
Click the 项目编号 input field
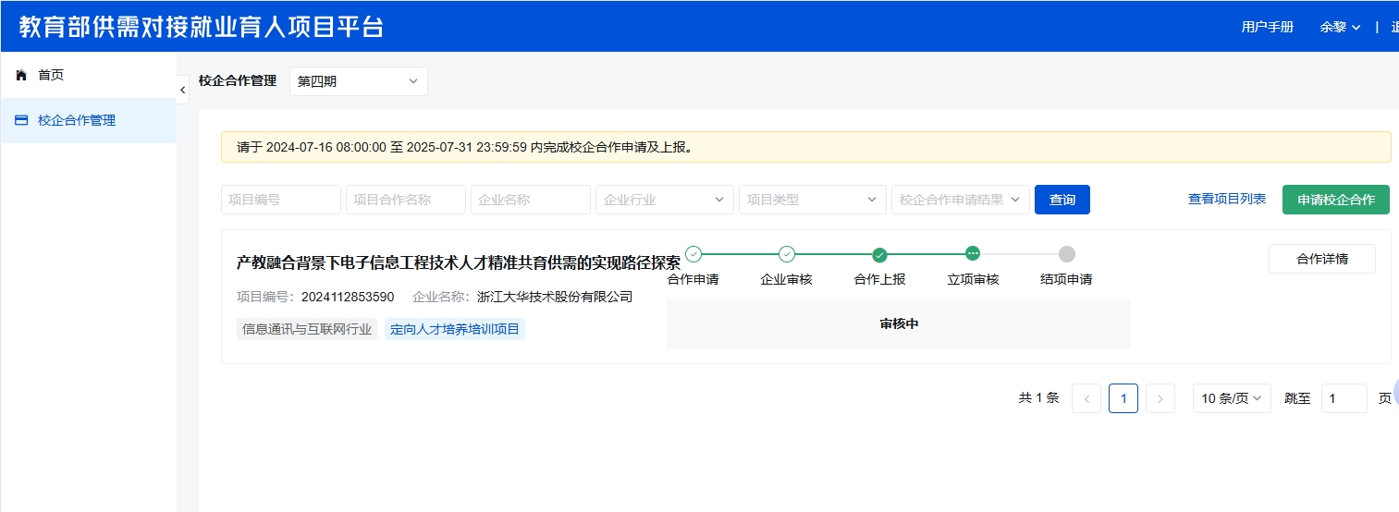pyautogui.click(x=281, y=200)
